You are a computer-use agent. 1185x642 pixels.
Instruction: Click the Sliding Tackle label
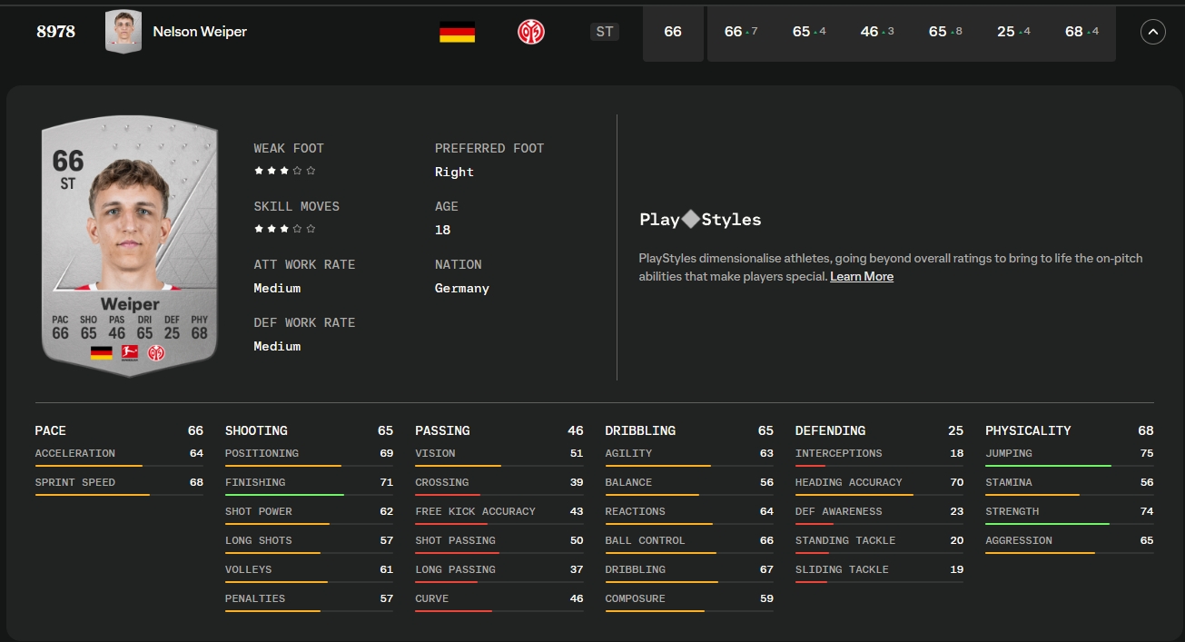(843, 569)
